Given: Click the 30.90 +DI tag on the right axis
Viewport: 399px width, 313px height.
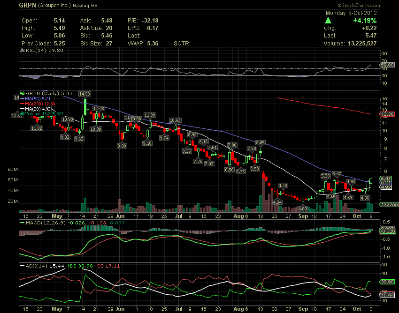Looking at the screenshot, I should (388, 282).
